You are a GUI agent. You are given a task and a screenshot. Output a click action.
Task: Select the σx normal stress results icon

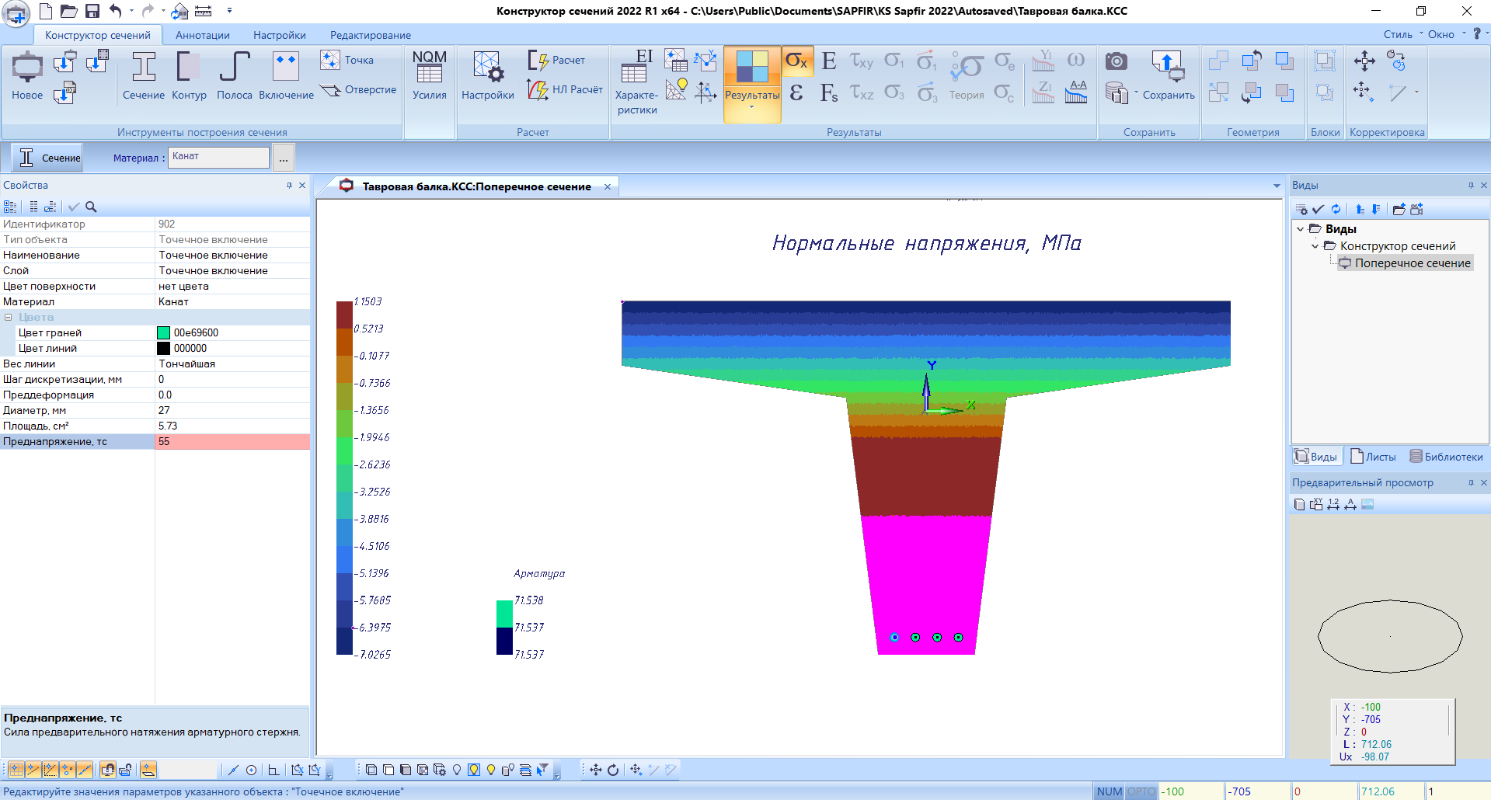[796, 61]
